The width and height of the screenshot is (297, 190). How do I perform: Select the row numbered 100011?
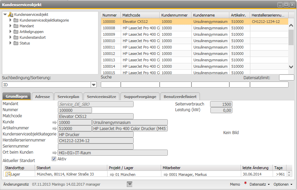click(195, 47)
